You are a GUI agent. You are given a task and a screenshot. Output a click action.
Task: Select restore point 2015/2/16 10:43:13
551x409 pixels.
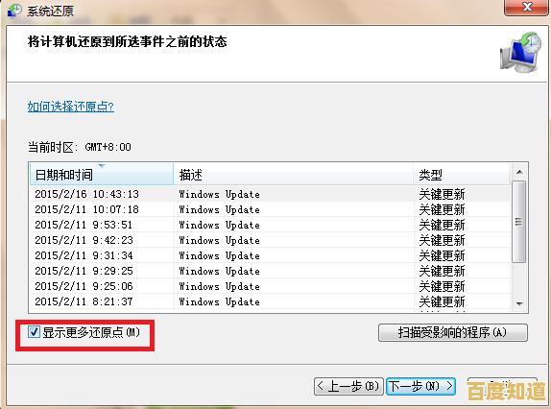(x=270, y=194)
